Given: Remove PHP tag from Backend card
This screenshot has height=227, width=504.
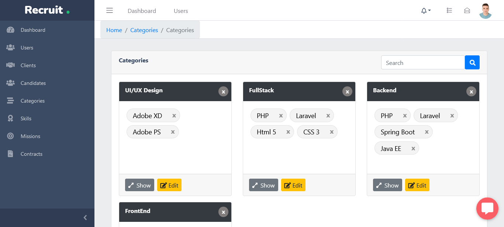Looking at the screenshot, I should click(405, 116).
